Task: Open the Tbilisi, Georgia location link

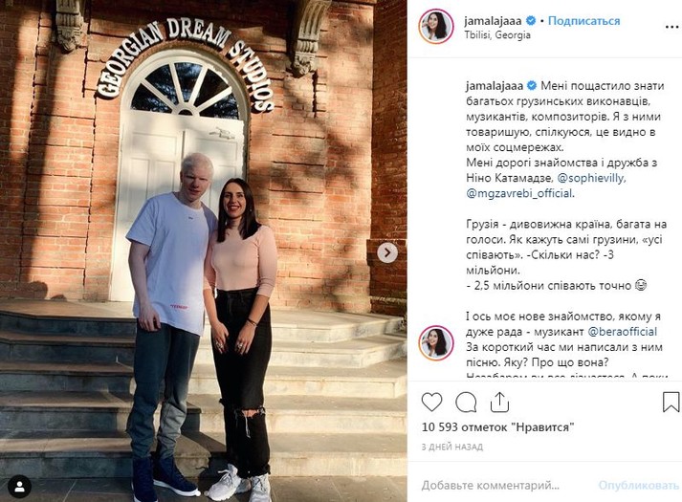Action: pyautogui.click(x=497, y=35)
